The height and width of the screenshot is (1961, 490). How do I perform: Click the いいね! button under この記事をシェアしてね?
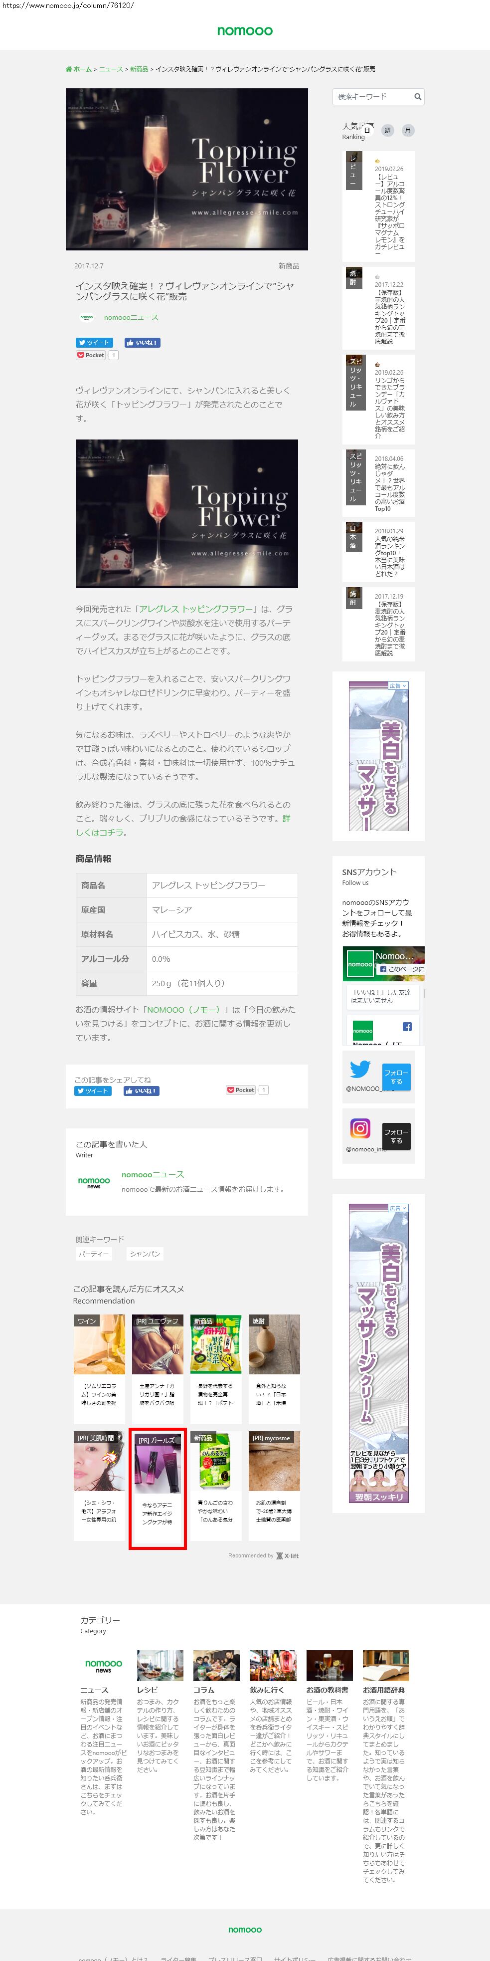142,1090
